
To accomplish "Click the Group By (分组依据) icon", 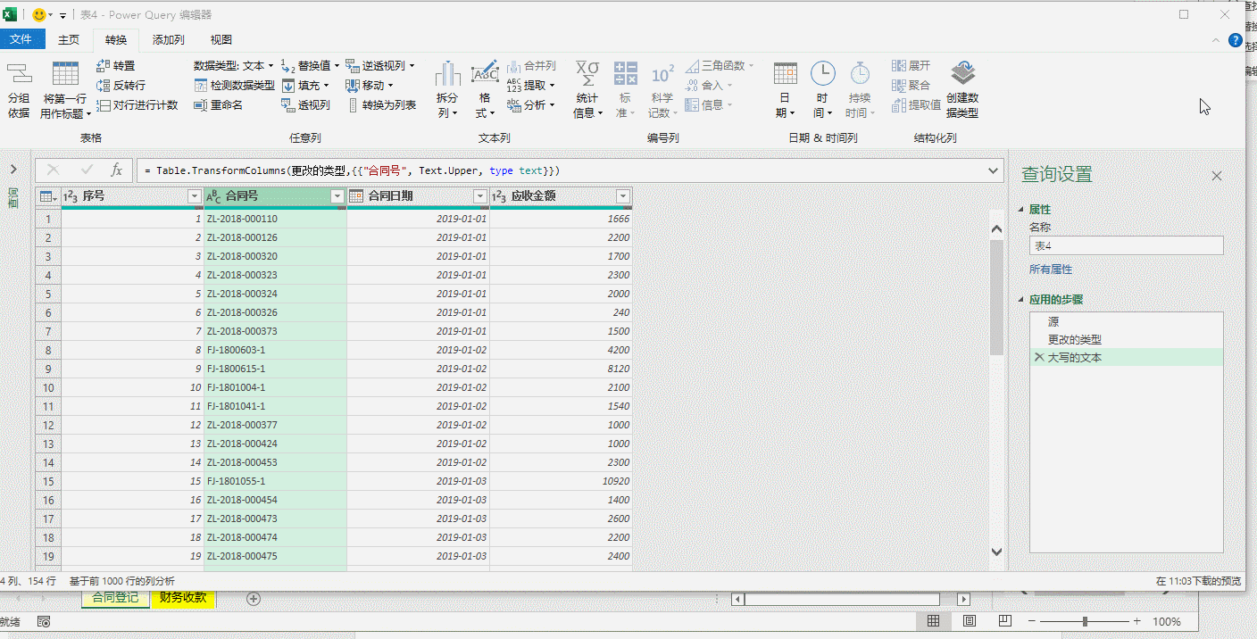I will [x=19, y=91].
